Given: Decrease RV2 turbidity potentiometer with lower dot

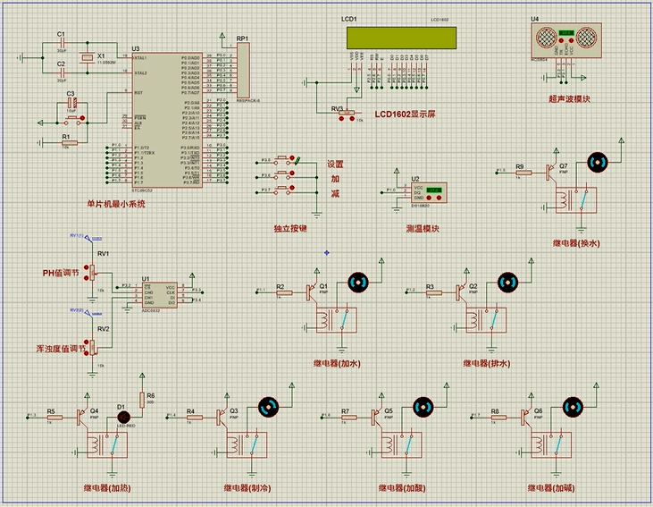Looking at the screenshot, I should pyautogui.click(x=87, y=353).
